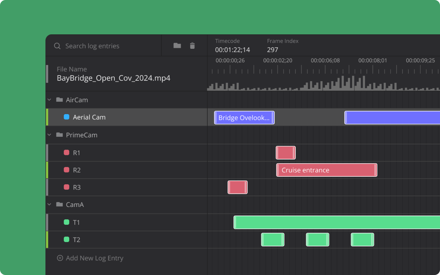Click the trash delete icon

[x=192, y=46]
